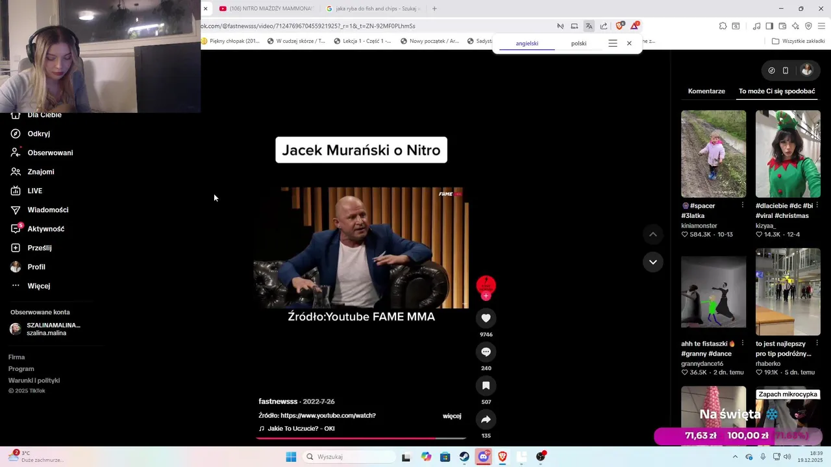This screenshot has width=831, height=467.
Task: Seek within the video progress bar
Action: tap(361, 438)
